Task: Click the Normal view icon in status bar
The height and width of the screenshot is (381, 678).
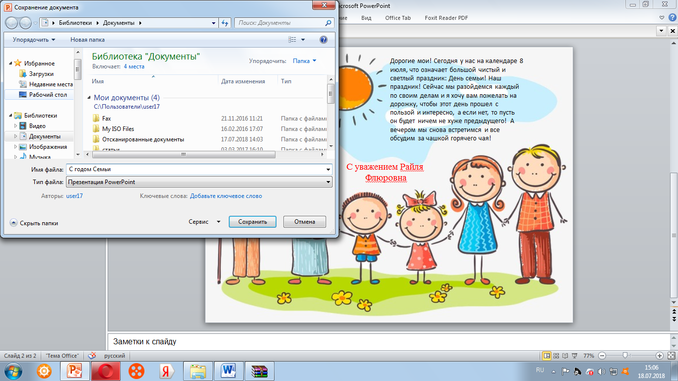Action: [546, 356]
